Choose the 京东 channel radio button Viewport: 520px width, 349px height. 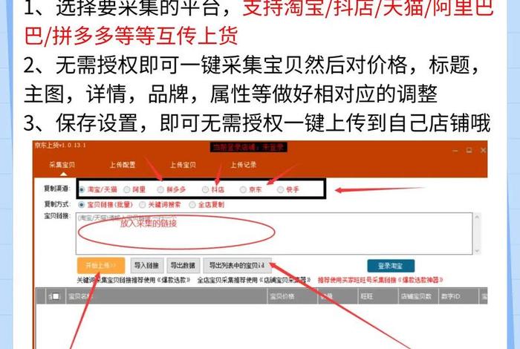click(243, 189)
